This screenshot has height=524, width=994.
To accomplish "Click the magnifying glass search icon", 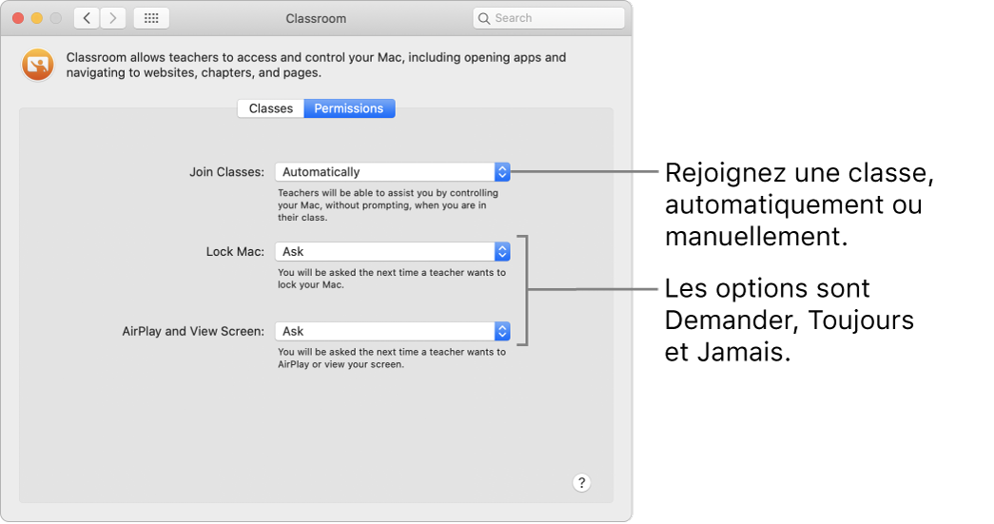I will [484, 18].
